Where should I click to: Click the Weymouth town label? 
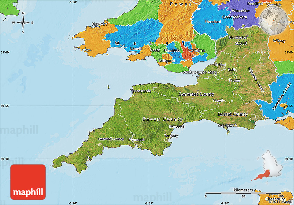click(x=227, y=125)
